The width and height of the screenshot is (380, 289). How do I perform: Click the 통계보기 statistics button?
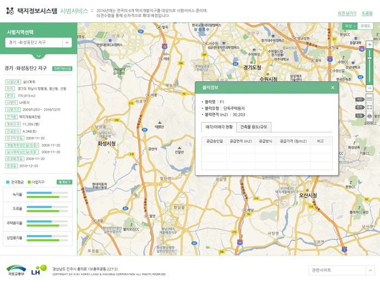pos(65,182)
